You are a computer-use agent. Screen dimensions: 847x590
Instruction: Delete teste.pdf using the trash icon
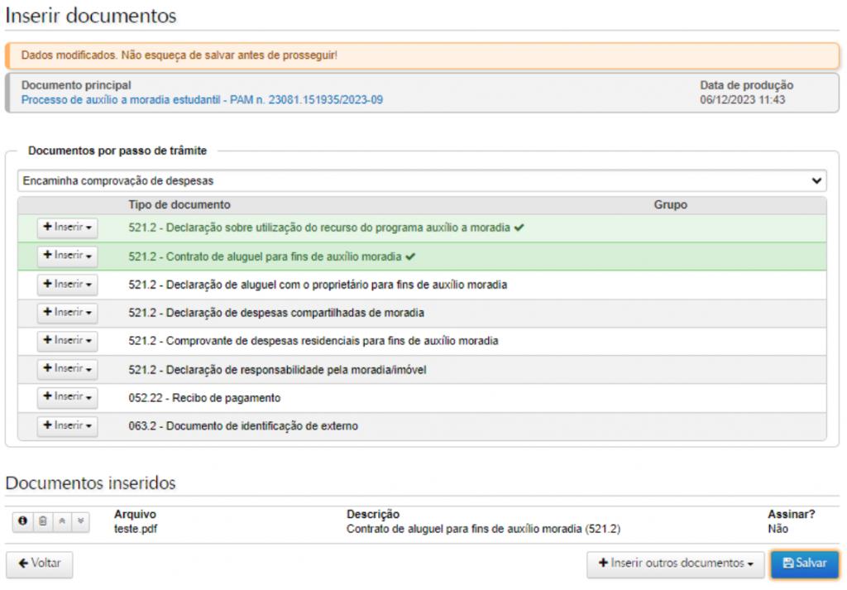click(42, 521)
